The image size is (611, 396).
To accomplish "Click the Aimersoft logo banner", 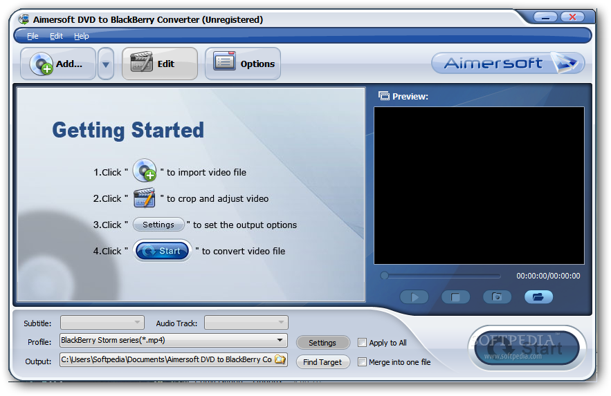I will tap(508, 63).
